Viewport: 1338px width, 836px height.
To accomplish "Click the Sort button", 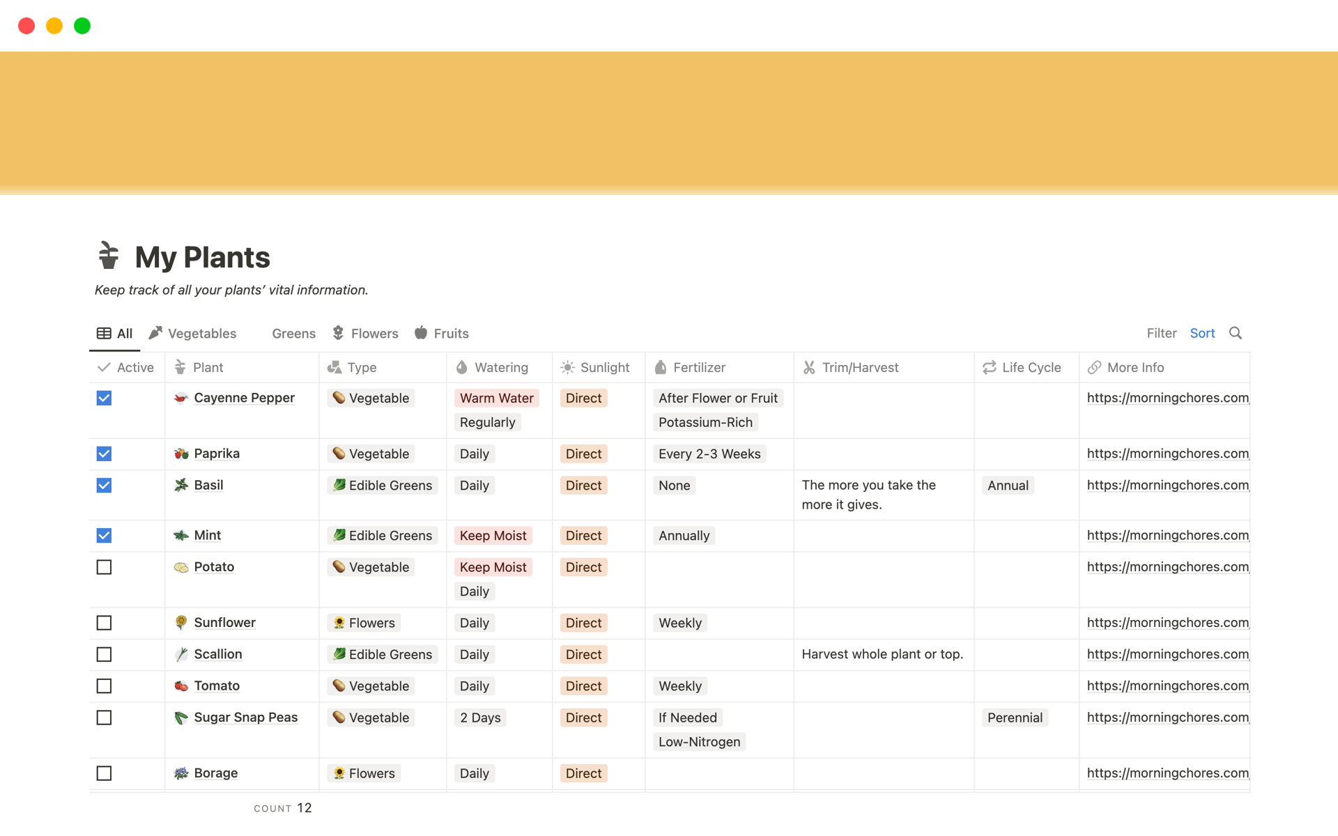I will (1202, 333).
